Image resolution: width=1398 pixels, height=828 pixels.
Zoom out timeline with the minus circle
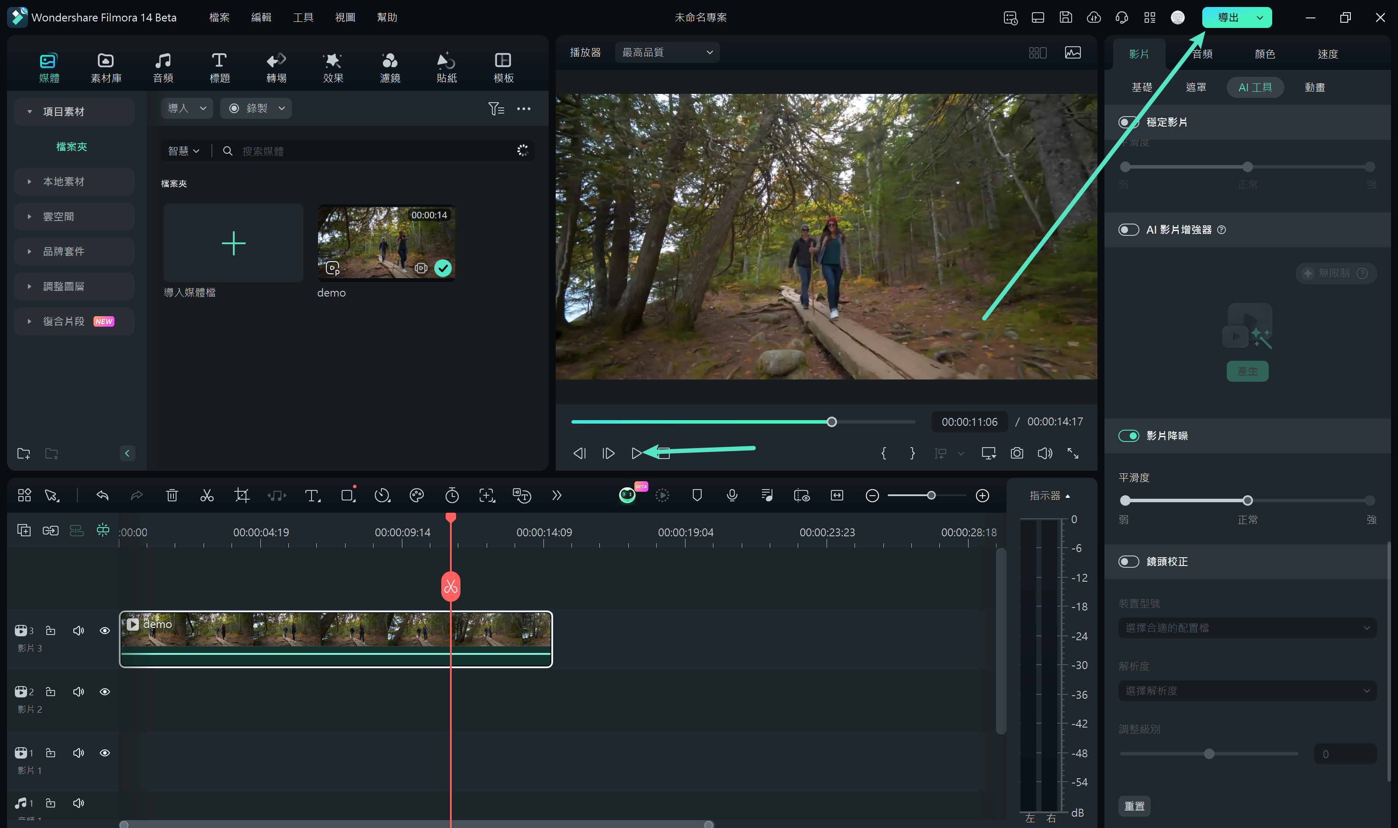872,496
